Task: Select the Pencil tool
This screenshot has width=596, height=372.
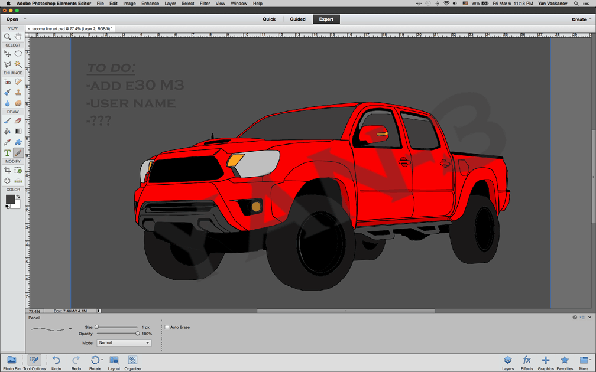Action: pyautogui.click(x=18, y=152)
